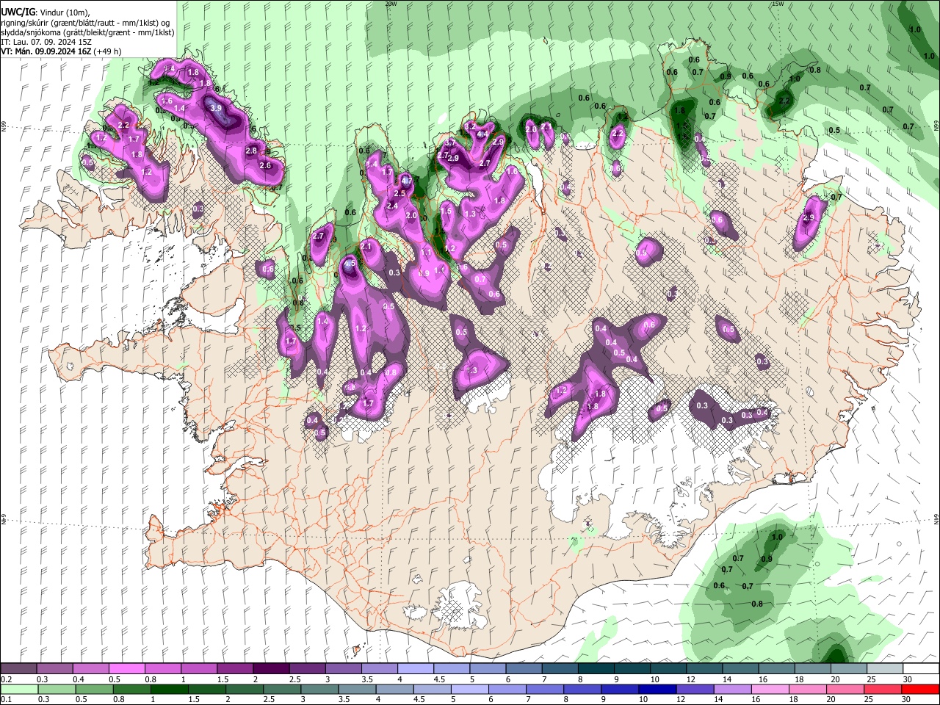This screenshot has height=705, width=940.
Task: Click the pale green 0.1–0.3 rain legend swatch
Action: click(x=19, y=689)
